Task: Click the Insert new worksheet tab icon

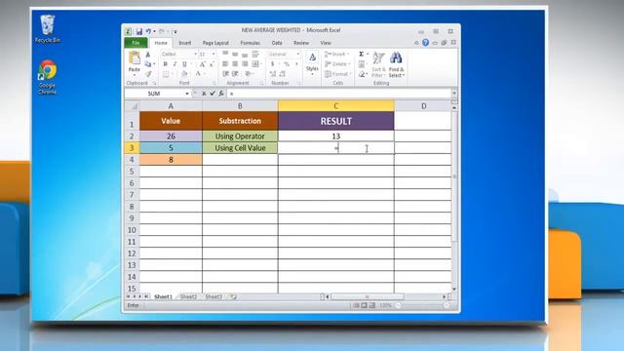Action: click(234, 296)
